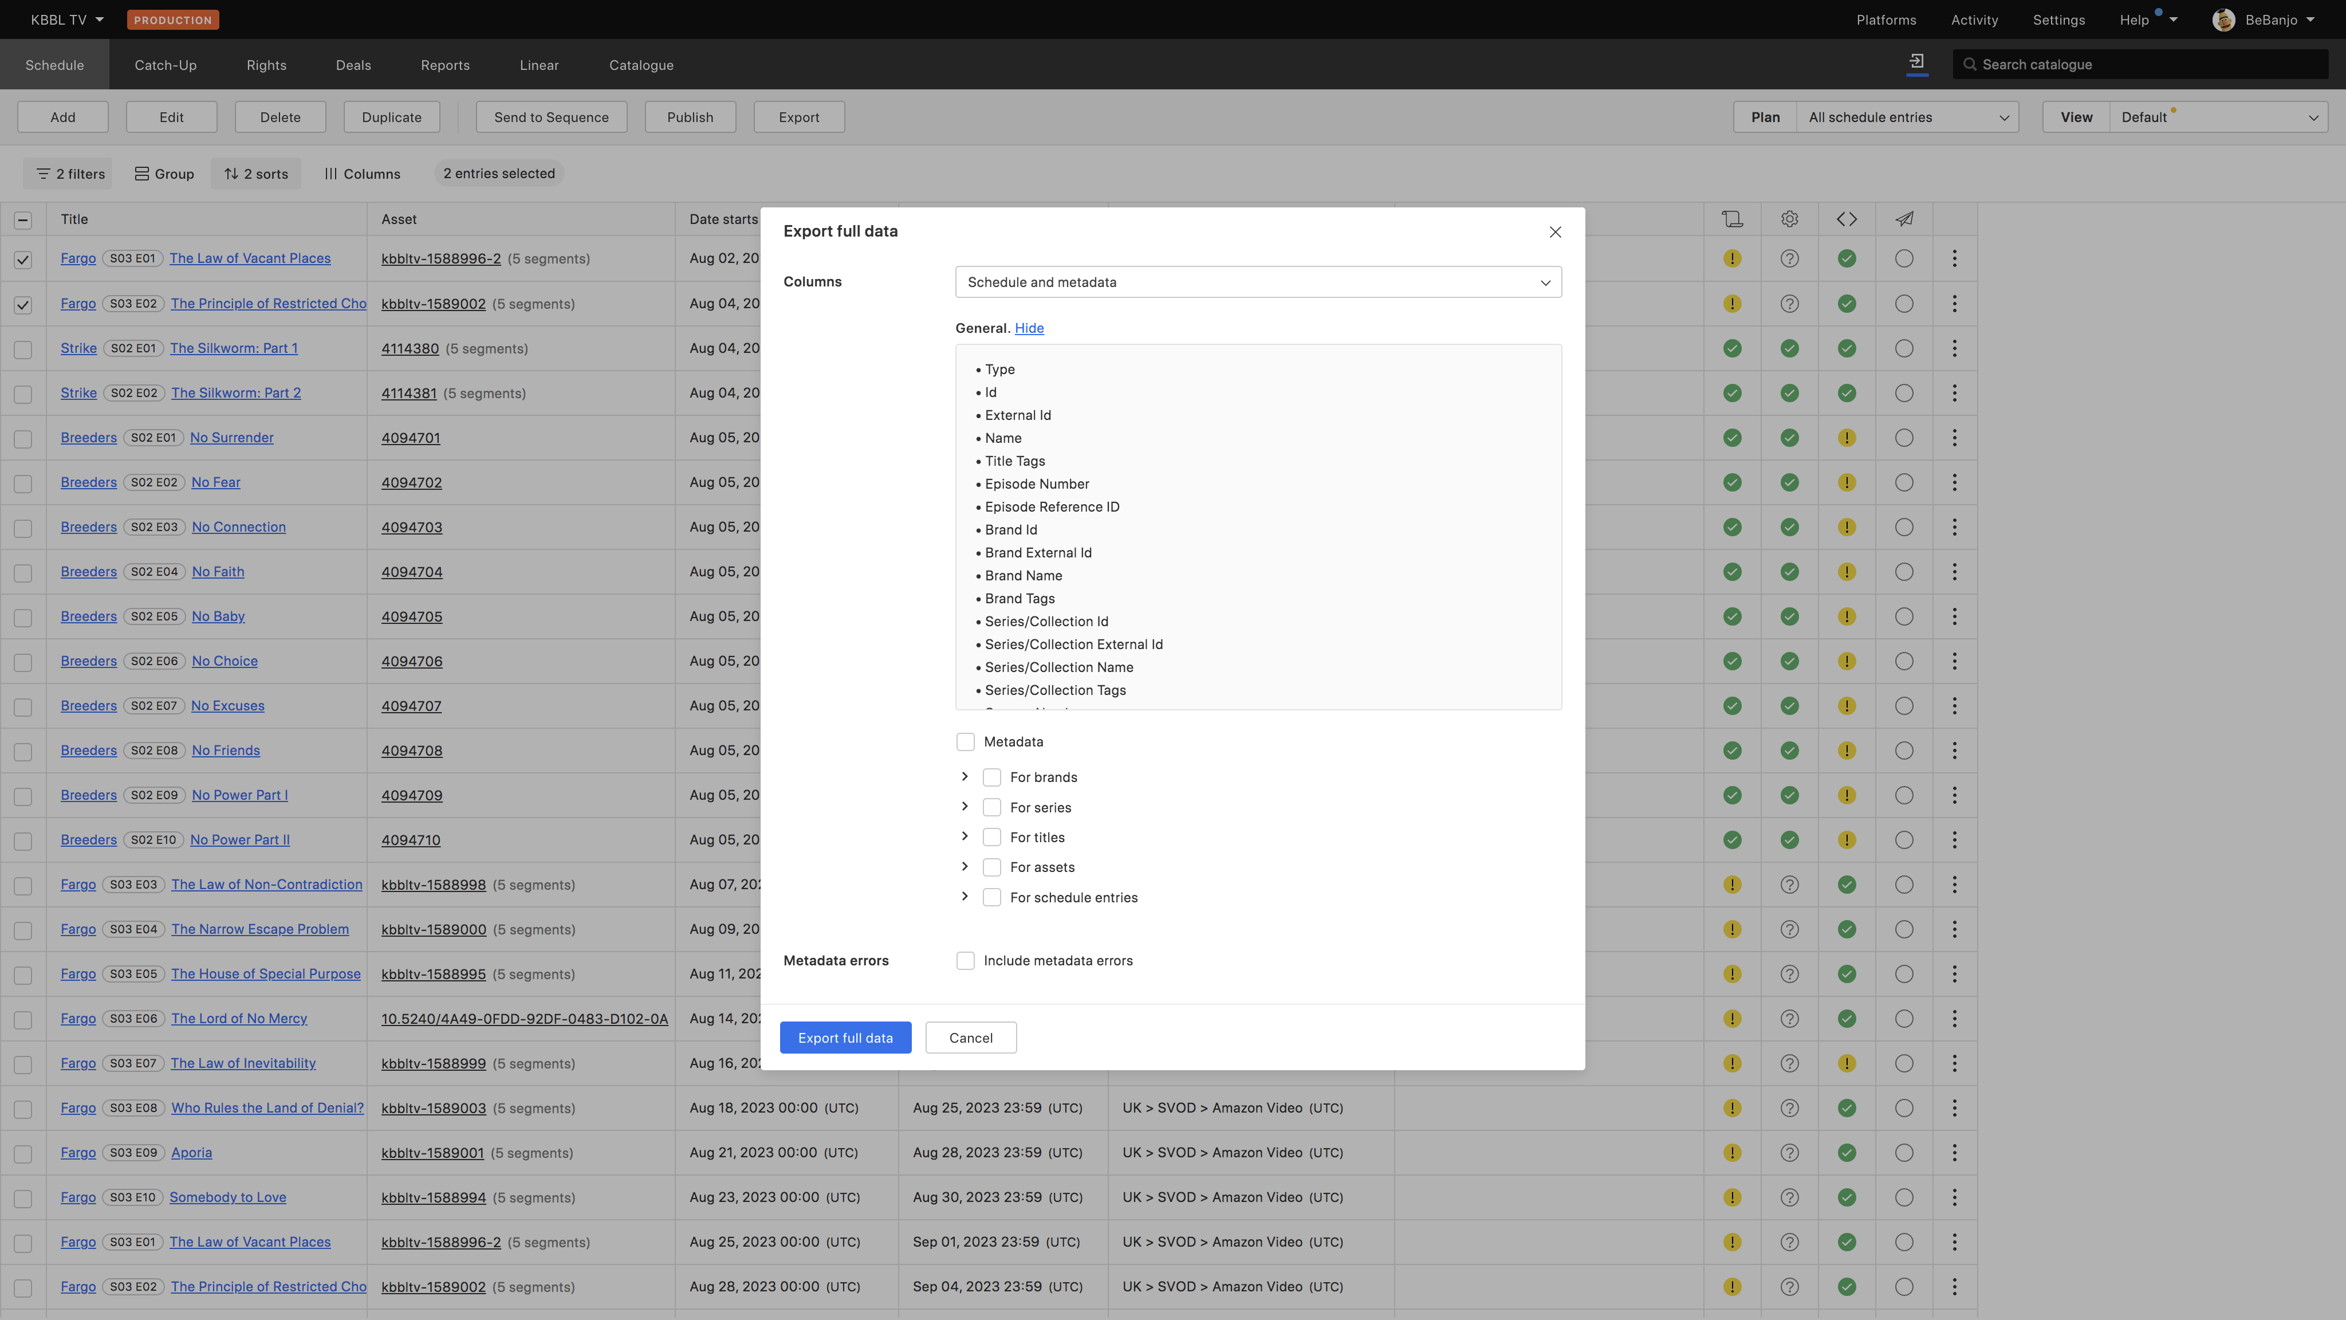Click Hide link next to General

tap(1029, 328)
